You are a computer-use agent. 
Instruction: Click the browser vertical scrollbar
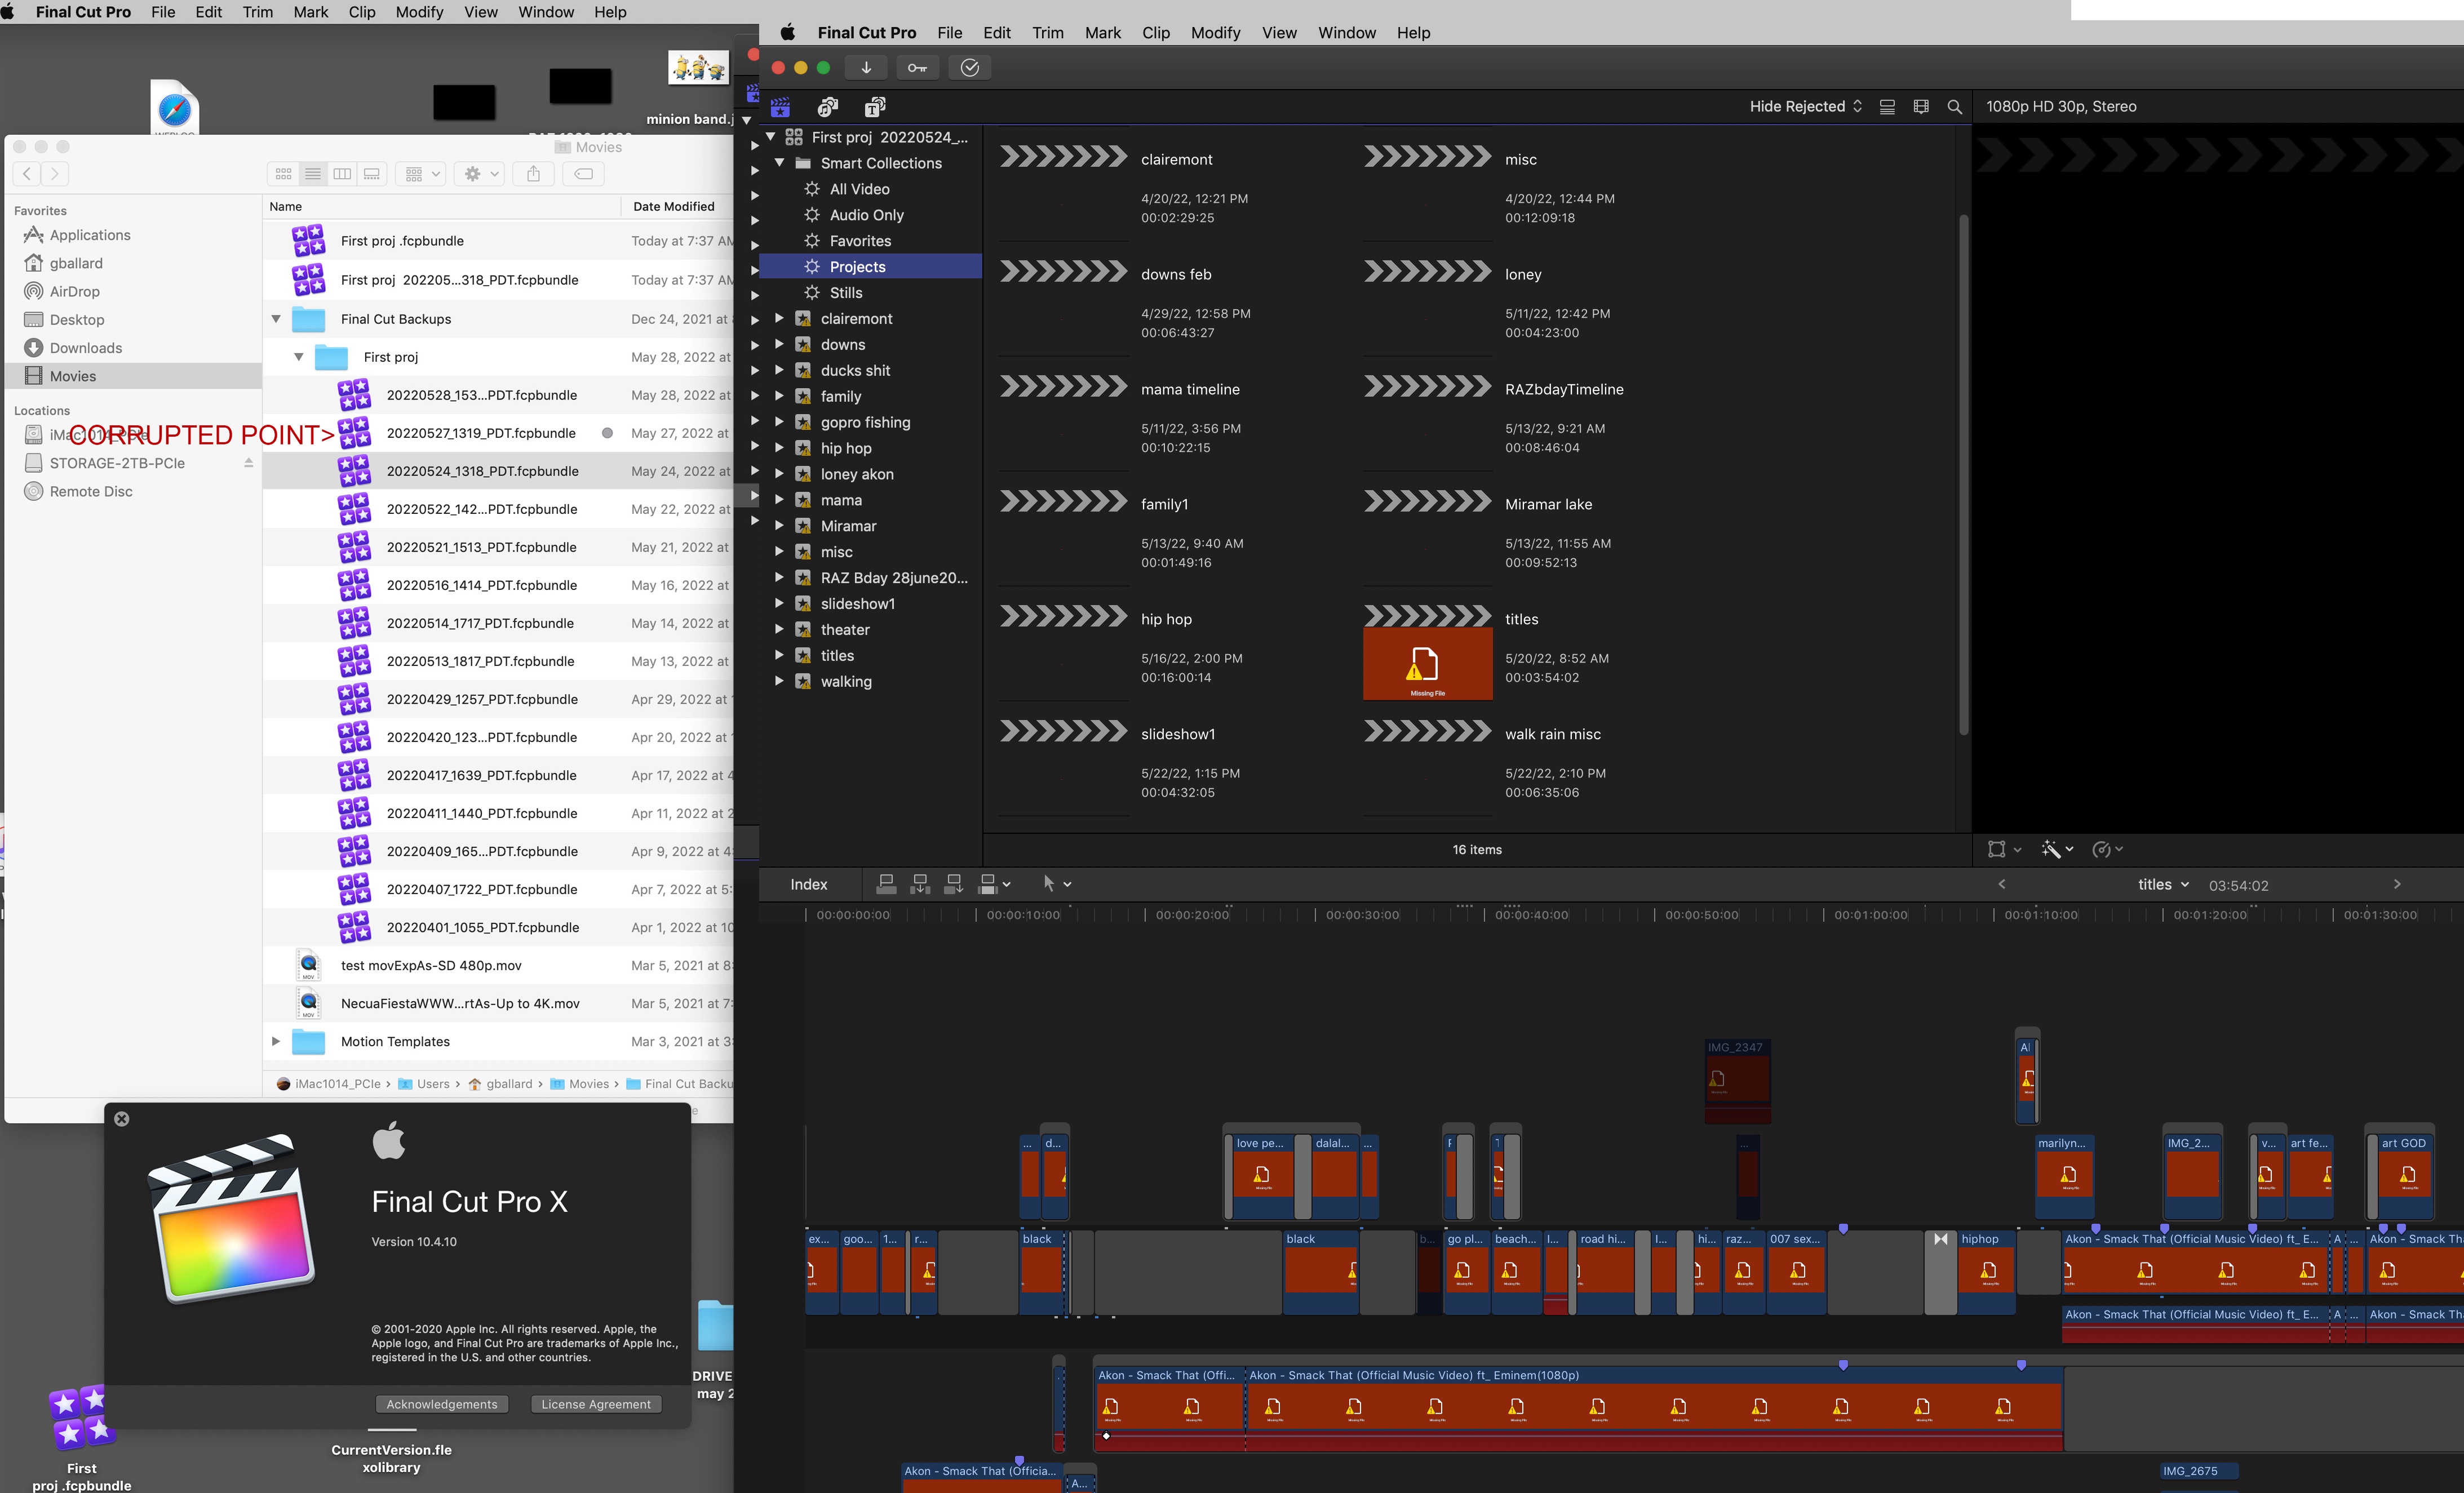pos(1963,475)
